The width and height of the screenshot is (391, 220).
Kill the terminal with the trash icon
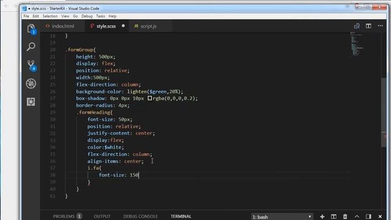click(x=345, y=216)
